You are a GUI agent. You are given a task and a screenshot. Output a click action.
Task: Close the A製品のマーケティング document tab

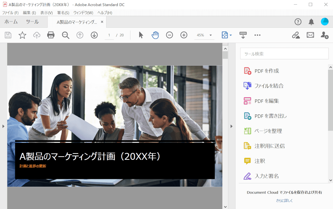(102, 22)
